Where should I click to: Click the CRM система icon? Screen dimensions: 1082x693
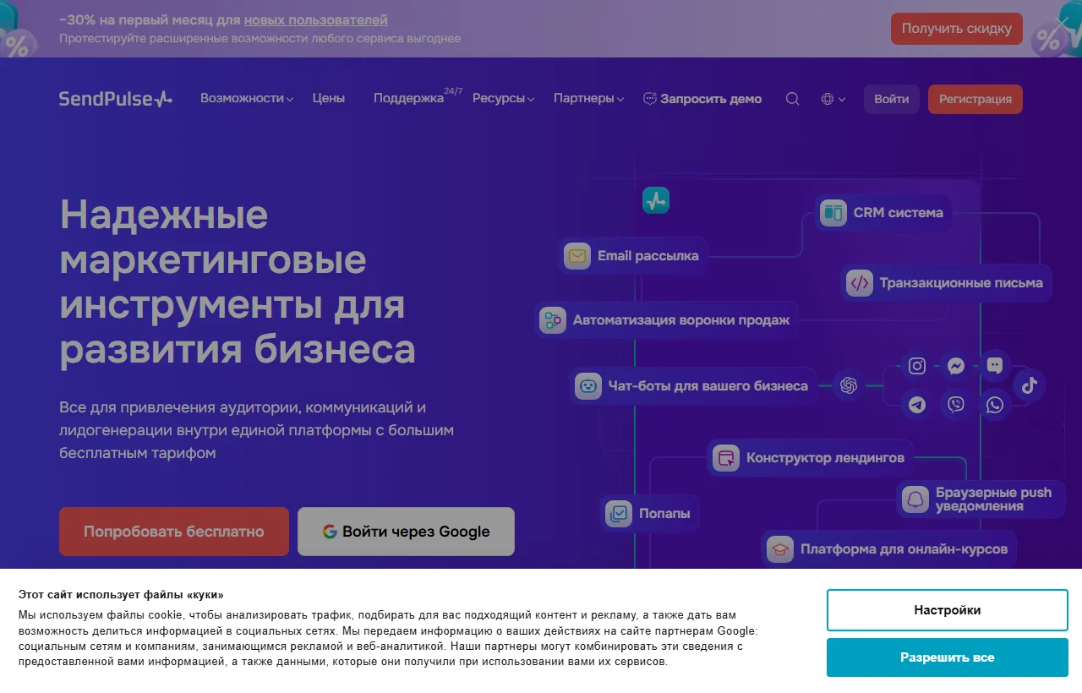[x=833, y=213]
